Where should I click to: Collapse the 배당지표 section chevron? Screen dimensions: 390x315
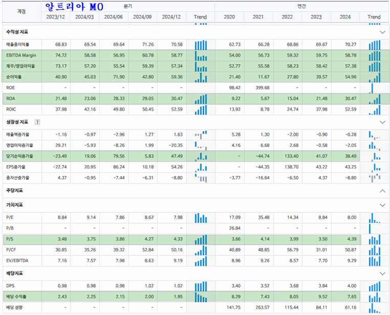tap(382, 274)
